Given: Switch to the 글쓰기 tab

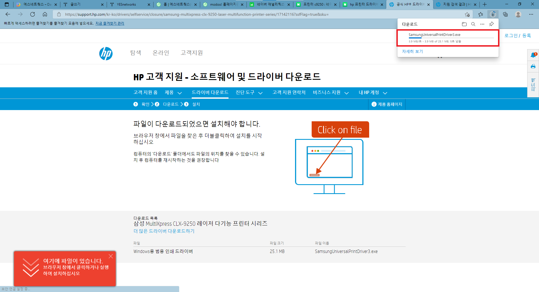Looking at the screenshot, I should click(x=83, y=4).
